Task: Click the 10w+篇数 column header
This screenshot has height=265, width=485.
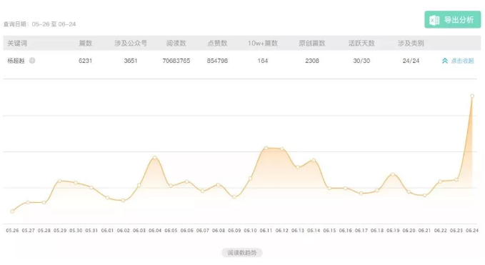Action: (x=263, y=44)
